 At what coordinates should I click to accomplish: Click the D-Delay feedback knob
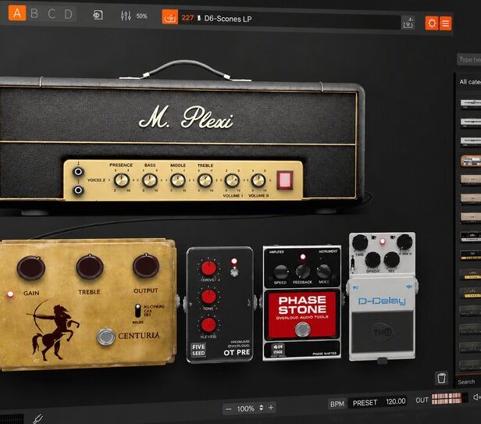(x=392, y=259)
